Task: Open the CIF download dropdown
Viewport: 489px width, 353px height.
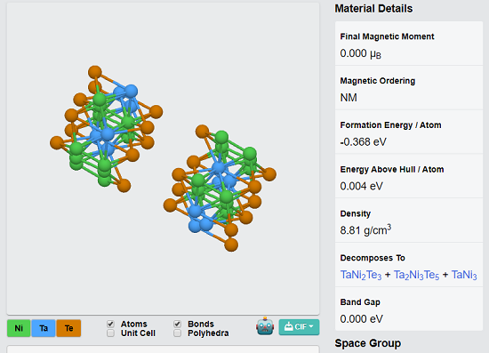Action: pos(299,327)
